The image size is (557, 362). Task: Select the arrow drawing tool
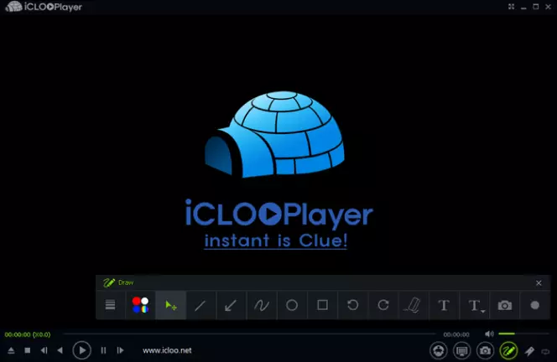(x=231, y=305)
